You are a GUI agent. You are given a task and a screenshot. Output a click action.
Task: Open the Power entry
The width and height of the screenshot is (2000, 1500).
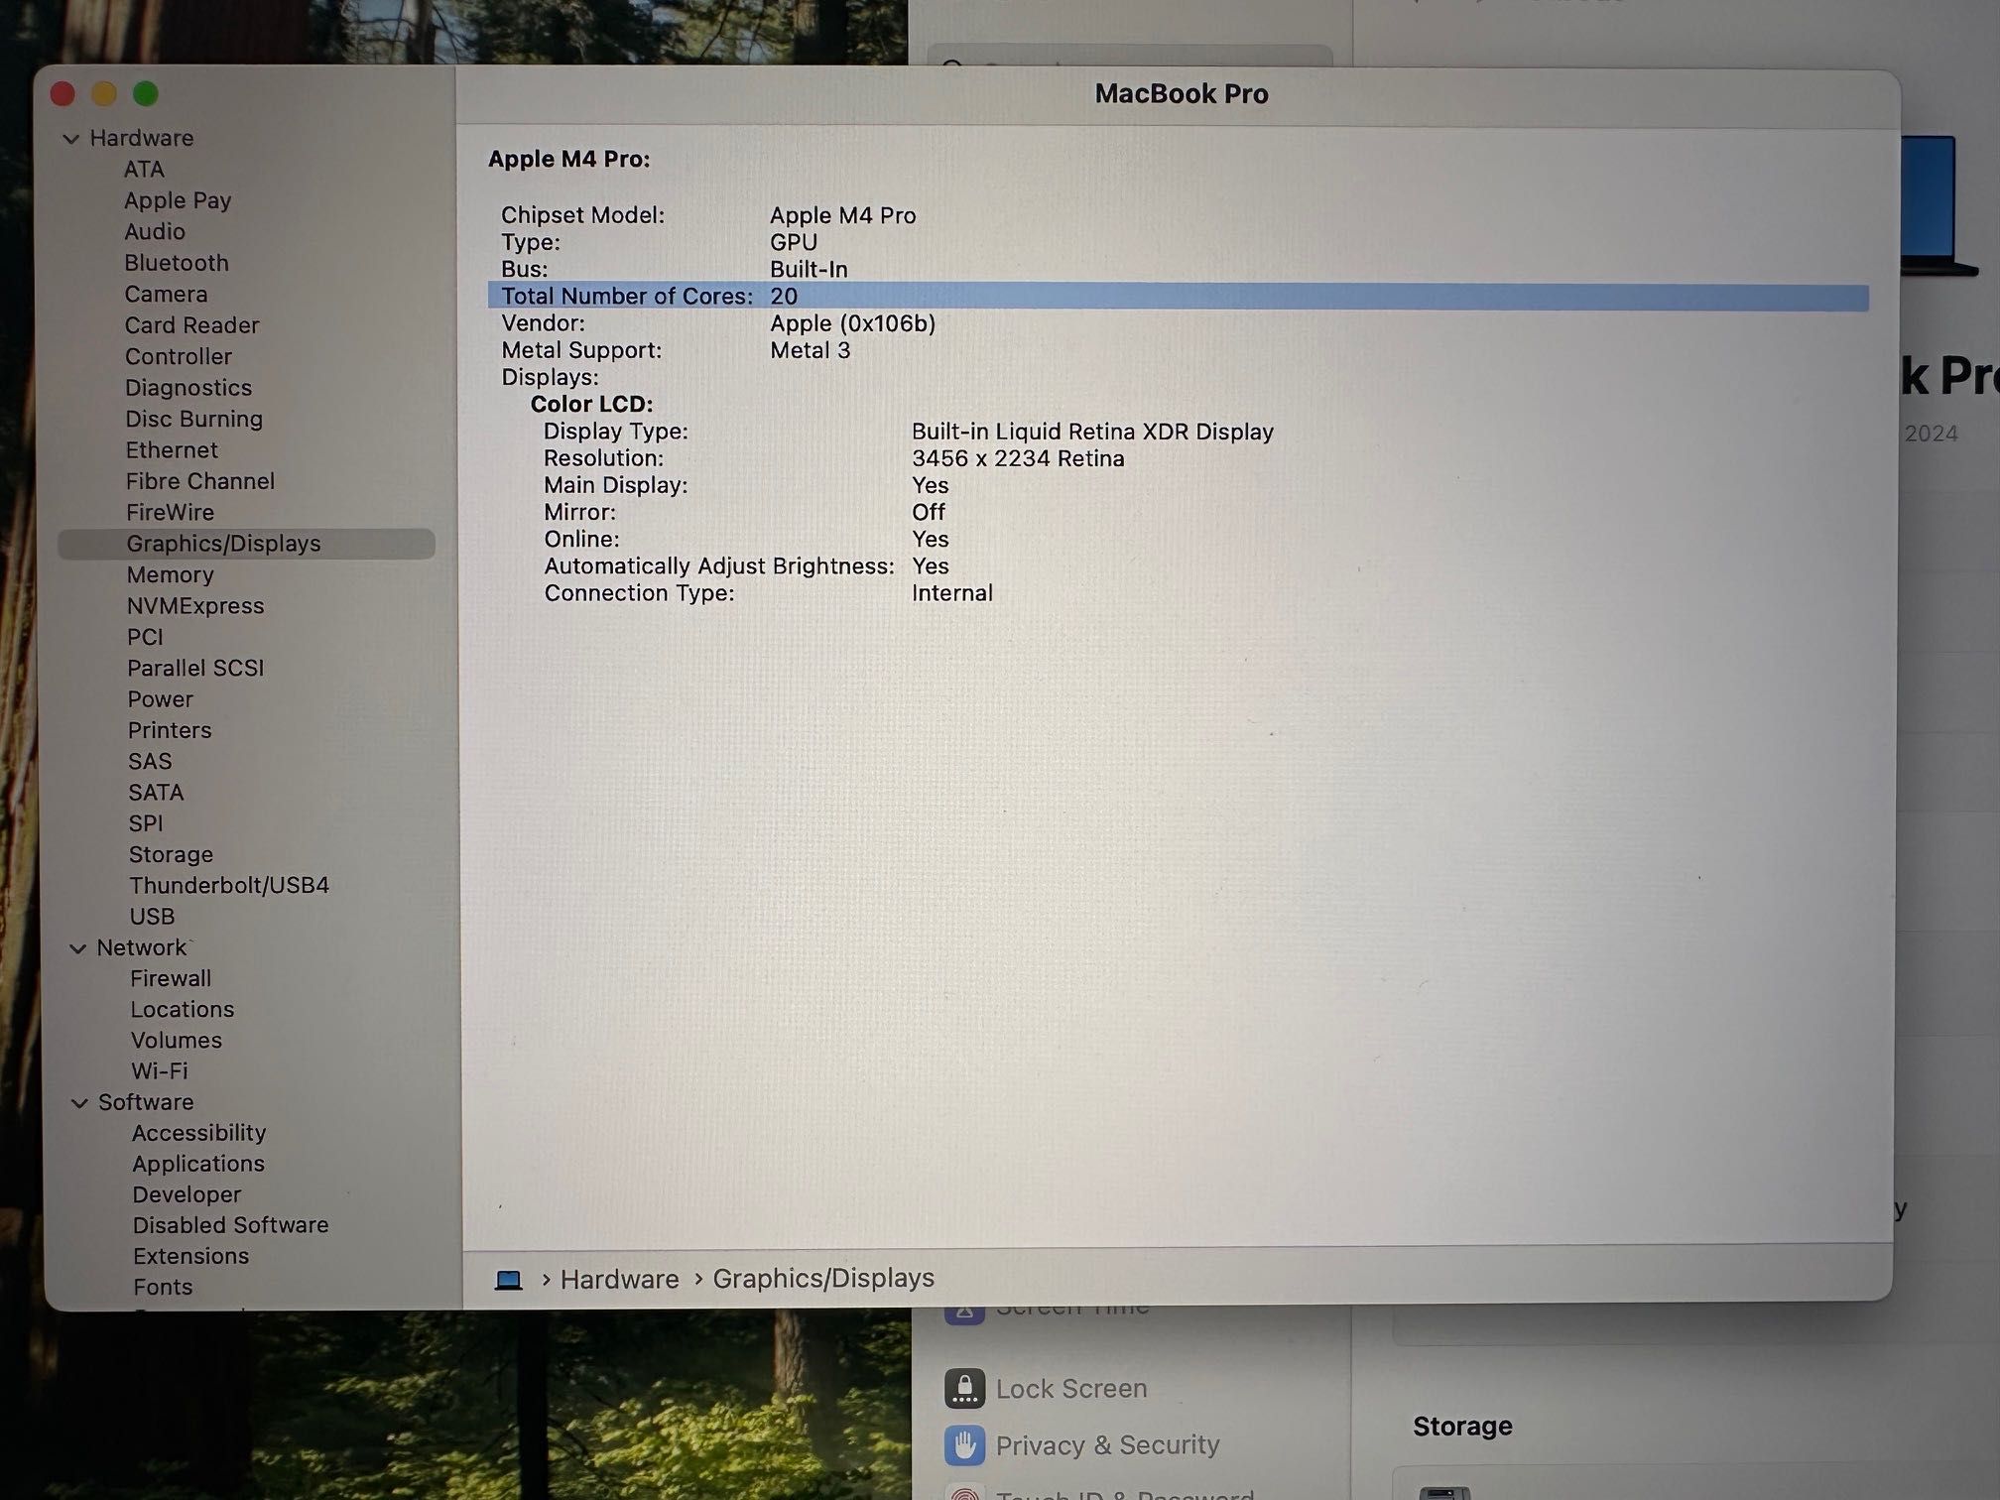160,699
